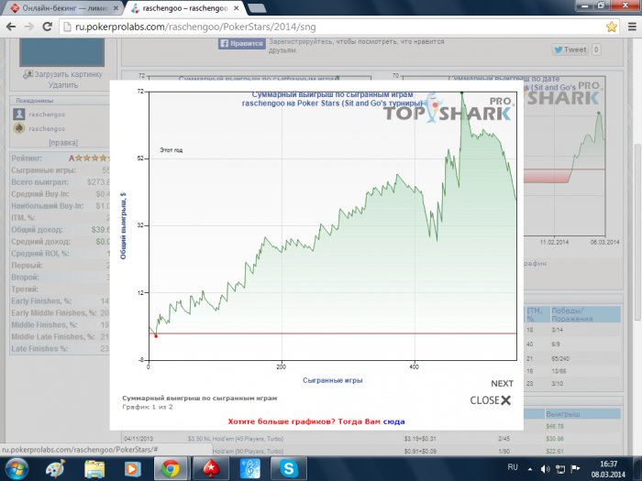
Task: Click the network tray icon
Action: [560, 469]
